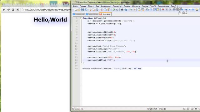Open the Макросы menu
The height and width of the screenshot is (112, 200).
[x=136, y=6]
